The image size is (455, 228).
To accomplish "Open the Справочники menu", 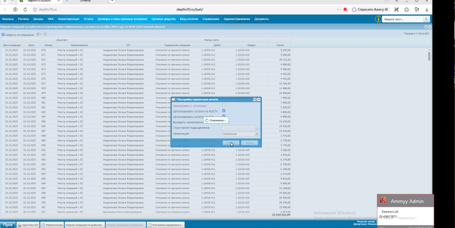I will pyautogui.click(x=211, y=19).
